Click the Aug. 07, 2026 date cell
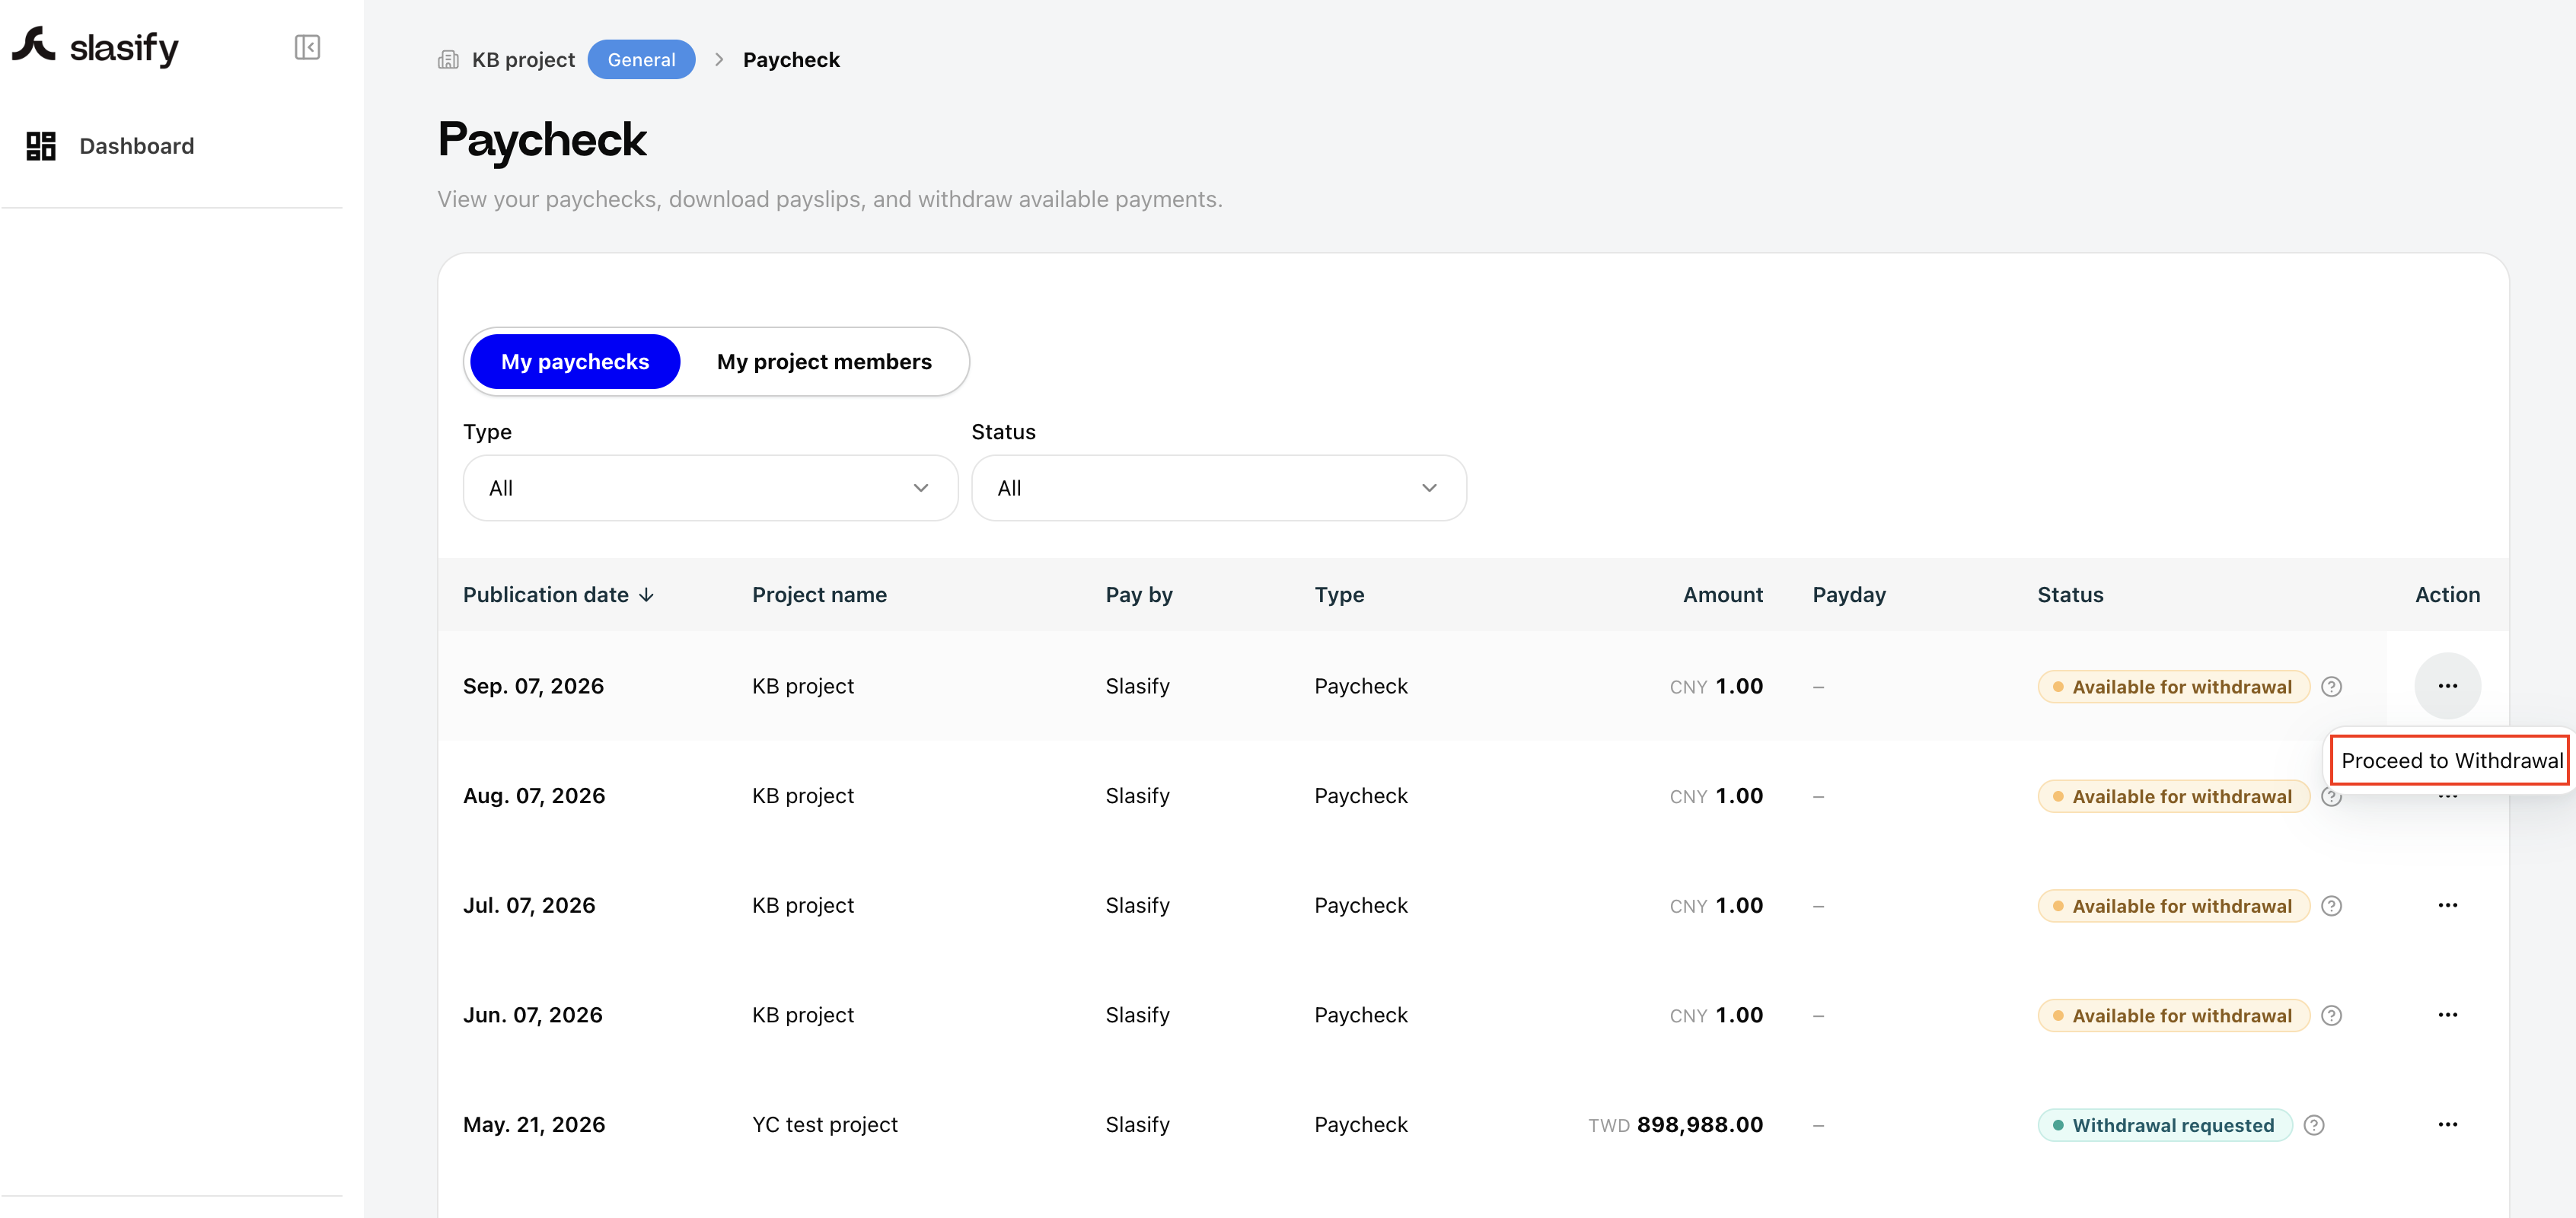Image resolution: width=2576 pixels, height=1218 pixels. (534, 796)
